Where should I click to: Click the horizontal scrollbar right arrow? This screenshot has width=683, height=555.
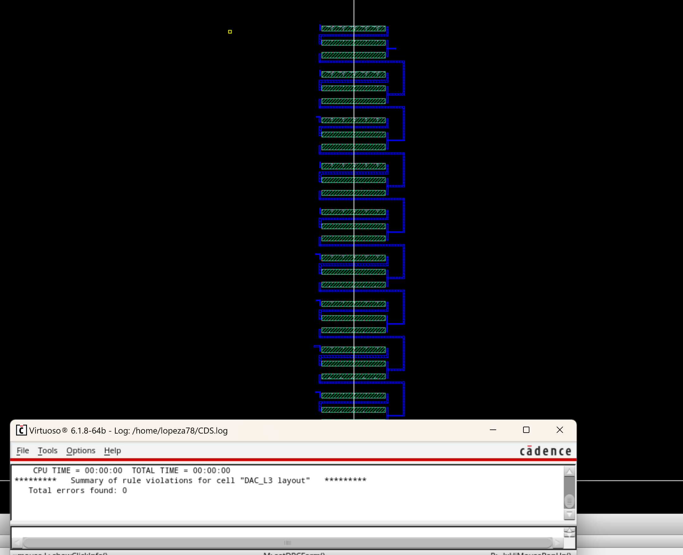tap(557, 543)
